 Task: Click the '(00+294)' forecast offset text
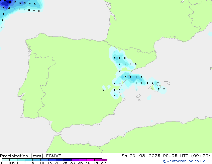(x=202, y=156)
